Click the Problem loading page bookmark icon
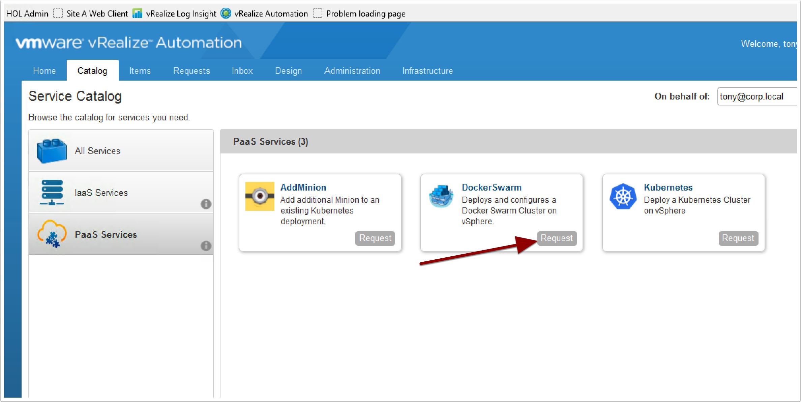This screenshot has height=402, width=801. click(x=317, y=13)
